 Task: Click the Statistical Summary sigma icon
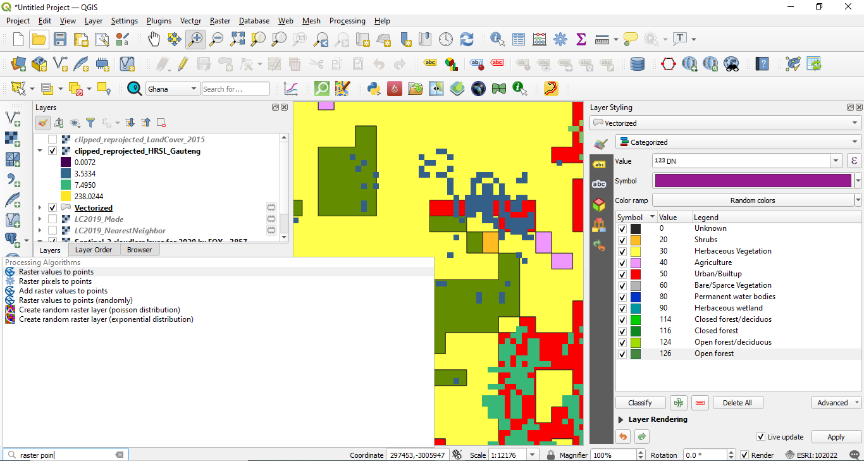click(581, 39)
